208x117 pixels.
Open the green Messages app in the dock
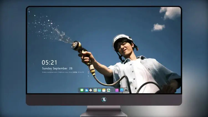point(82,90)
